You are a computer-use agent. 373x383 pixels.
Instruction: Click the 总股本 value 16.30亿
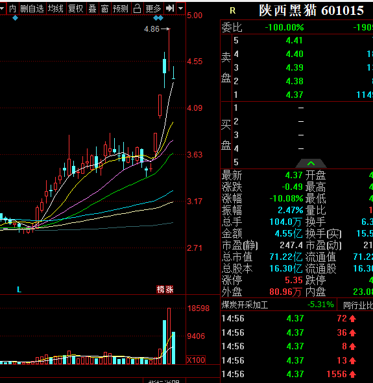285,268
